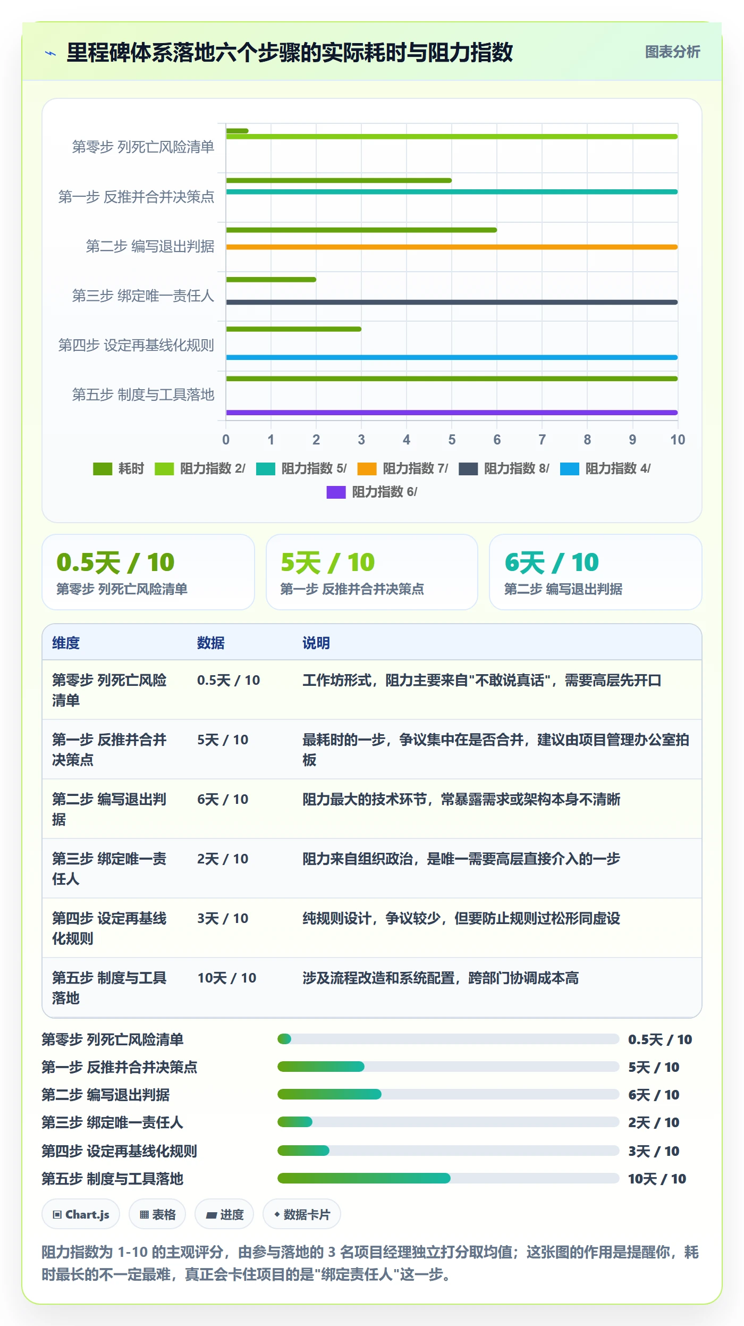Click the orange 第二步 resistance bar in the chart
The height and width of the screenshot is (1326, 744).
(452, 247)
